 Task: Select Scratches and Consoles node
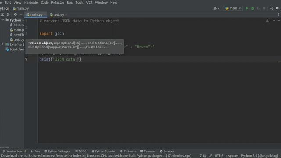14,49
